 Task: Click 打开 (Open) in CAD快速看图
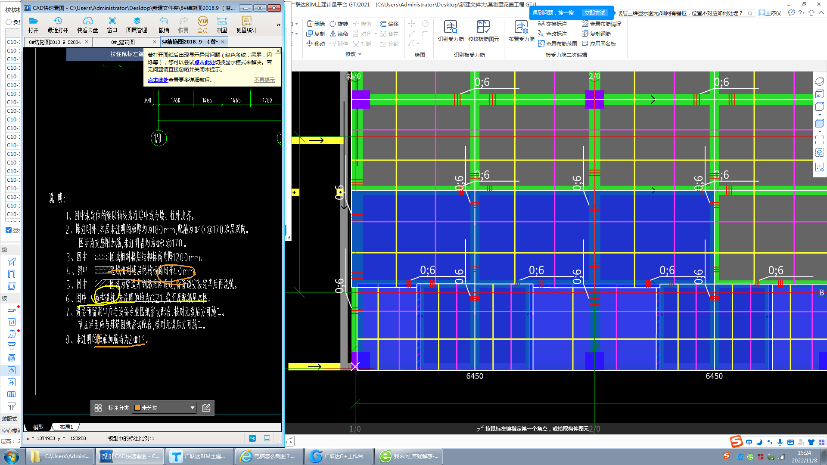[x=33, y=25]
